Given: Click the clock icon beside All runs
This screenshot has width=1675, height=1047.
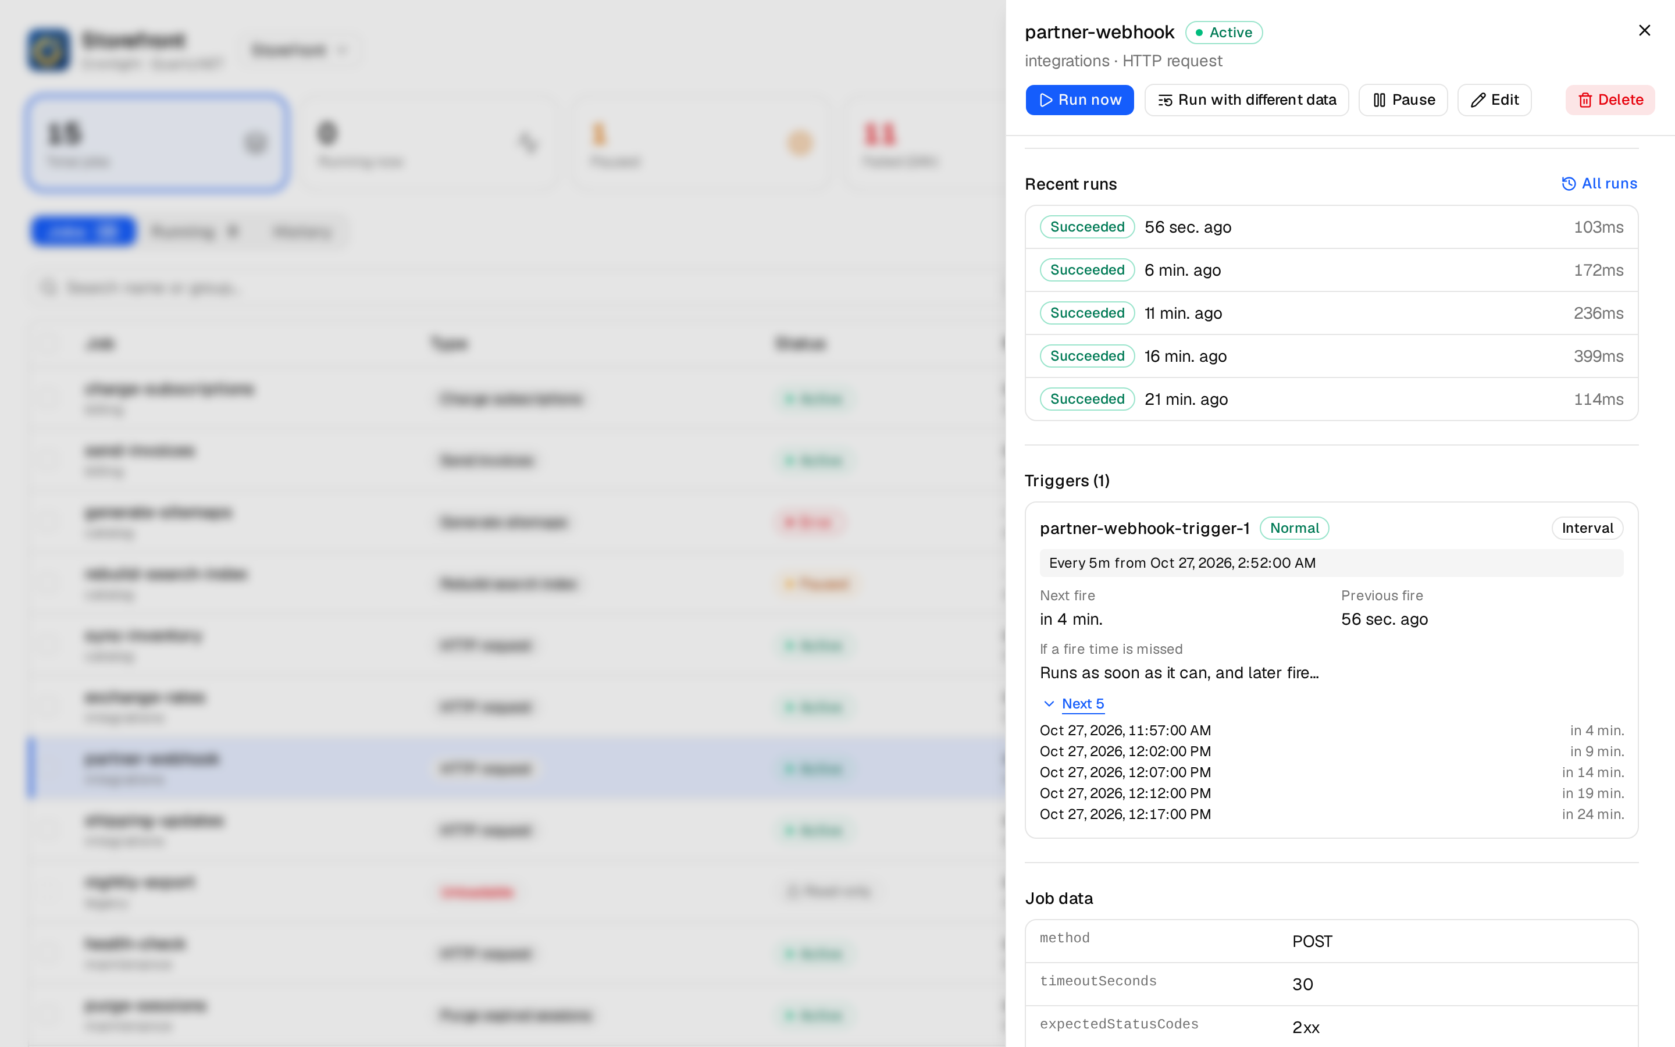Looking at the screenshot, I should (x=1569, y=183).
